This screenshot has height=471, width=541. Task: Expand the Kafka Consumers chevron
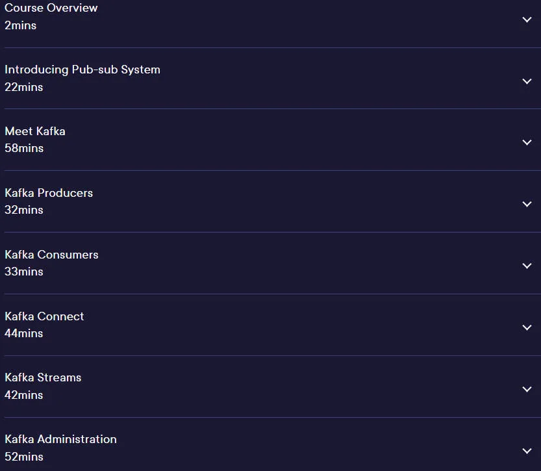(527, 266)
